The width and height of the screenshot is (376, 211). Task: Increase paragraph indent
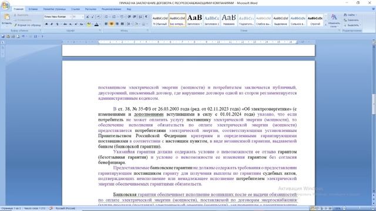click(x=135, y=17)
